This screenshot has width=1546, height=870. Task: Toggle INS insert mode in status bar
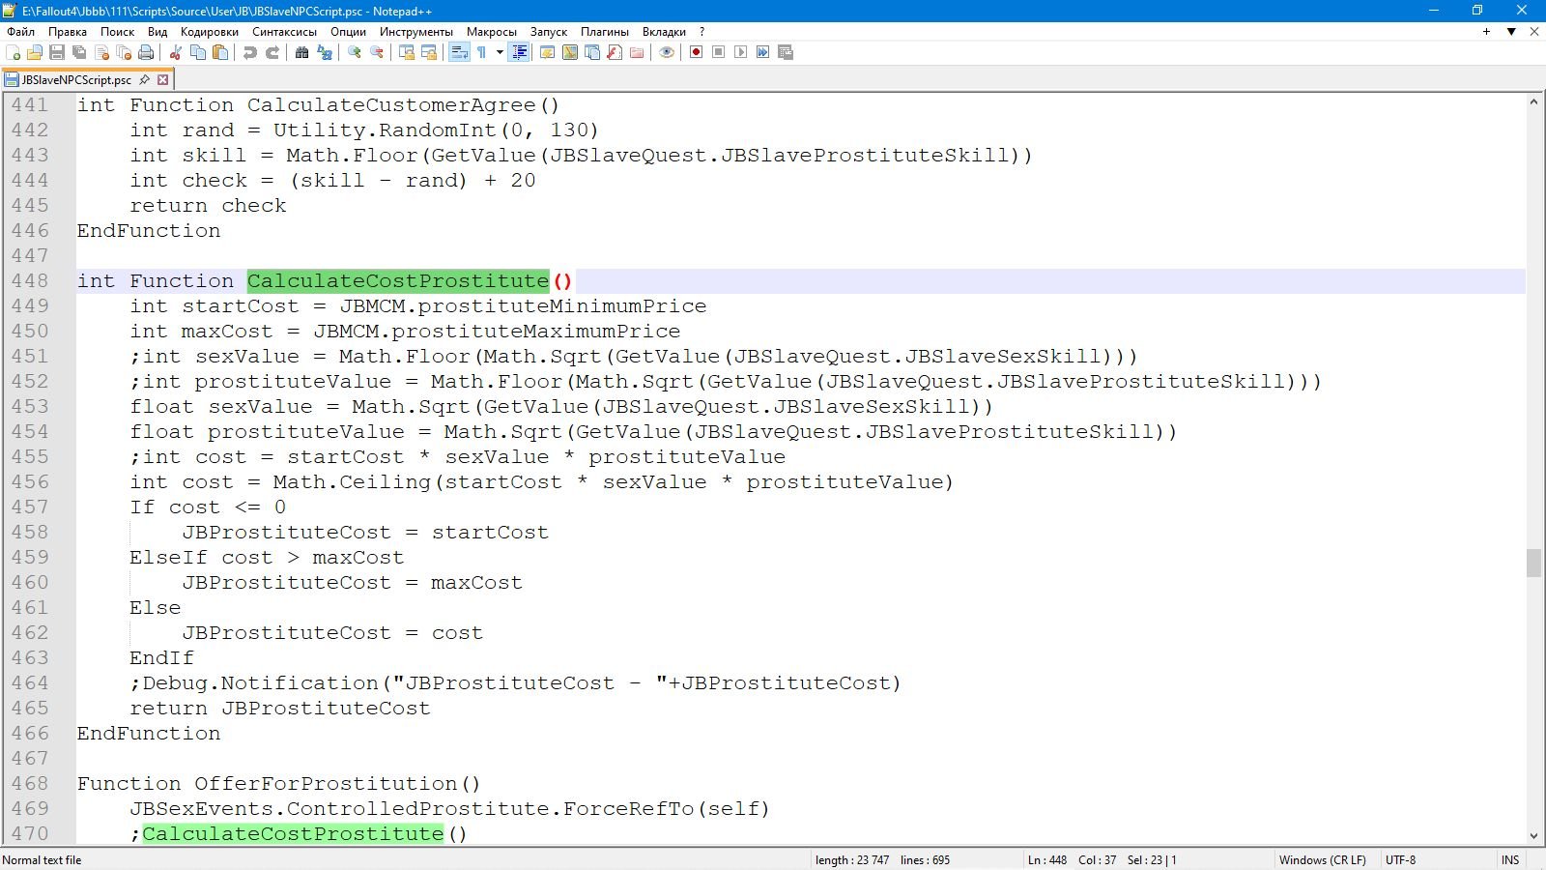[1509, 859]
